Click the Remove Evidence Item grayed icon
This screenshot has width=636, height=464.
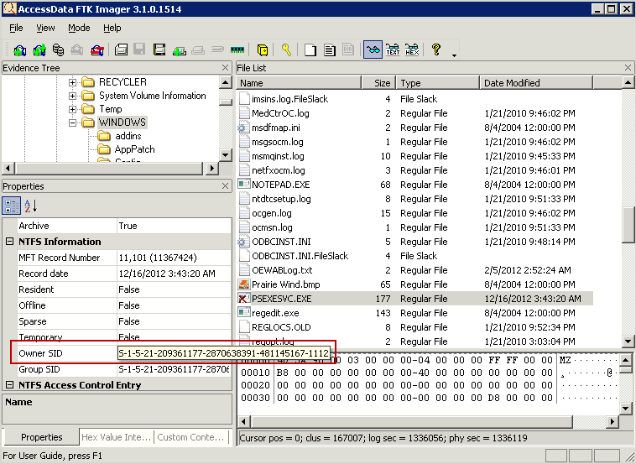click(x=77, y=50)
